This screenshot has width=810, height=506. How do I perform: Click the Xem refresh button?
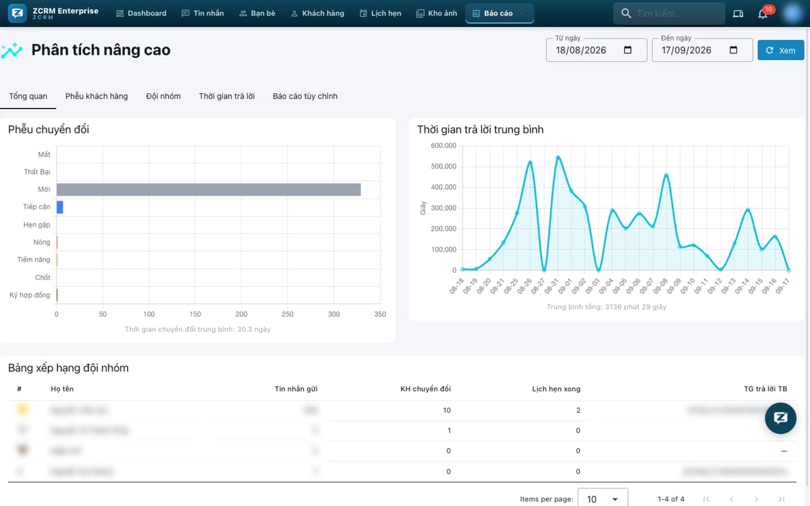(x=781, y=50)
